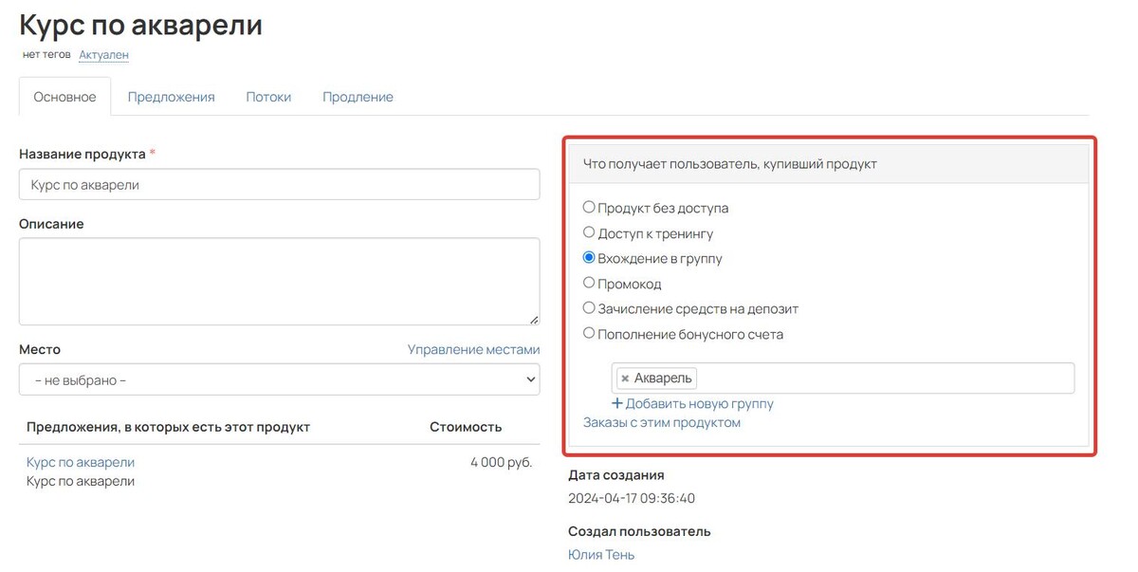Remove the Акварель group tag

(624, 378)
